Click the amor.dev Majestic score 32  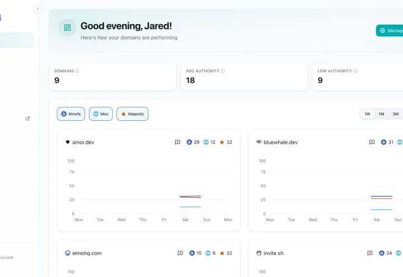pyautogui.click(x=229, y=142)
